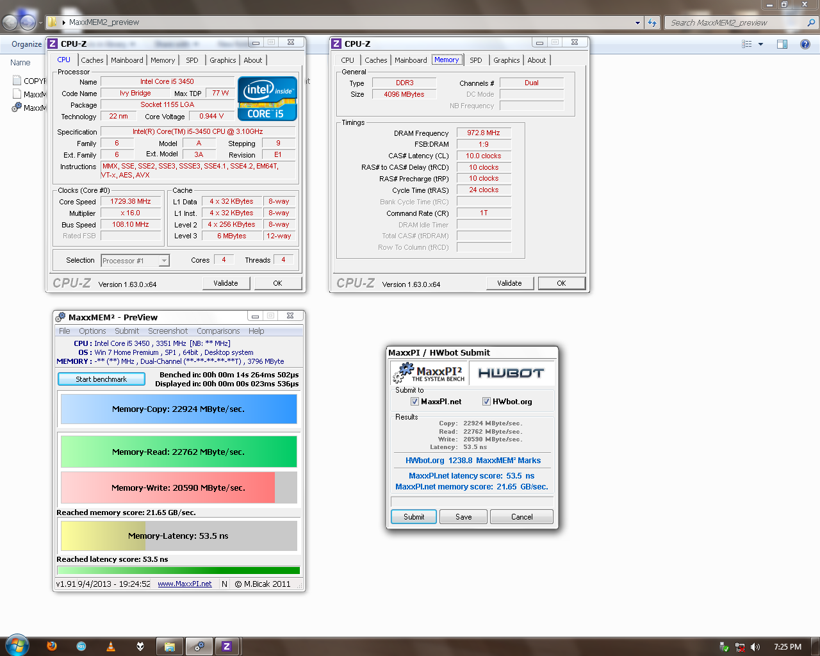Click the search magnifier icon in Explorer
Screen dimensions: 820x656
(811, 22)
